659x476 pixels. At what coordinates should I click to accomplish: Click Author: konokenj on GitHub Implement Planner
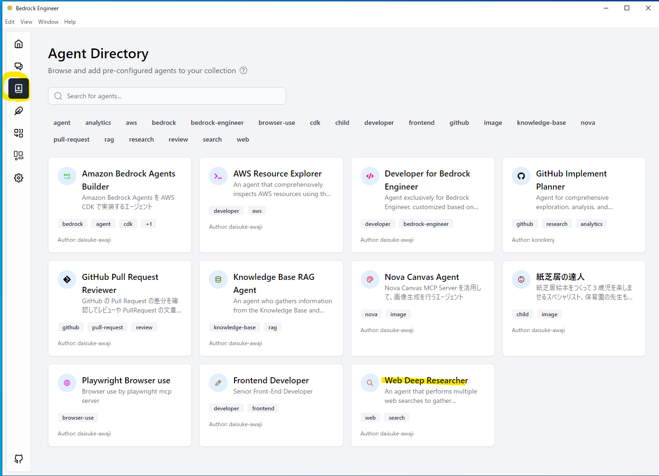pos(533,240)
